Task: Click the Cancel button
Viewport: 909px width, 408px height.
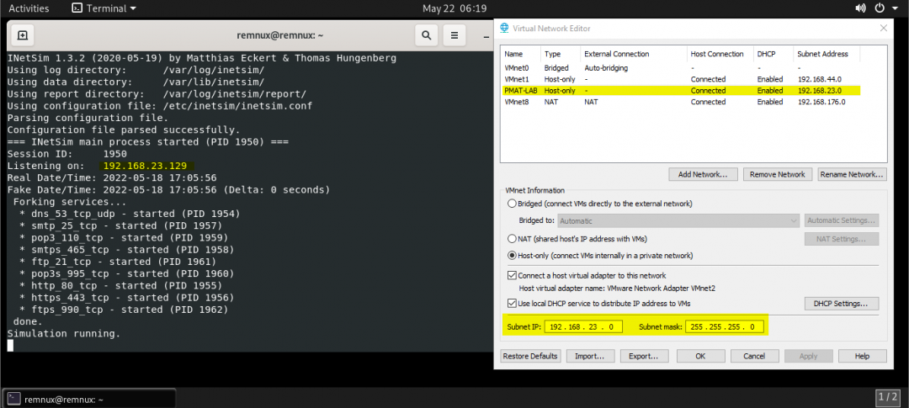Action: tap(755, 356)
